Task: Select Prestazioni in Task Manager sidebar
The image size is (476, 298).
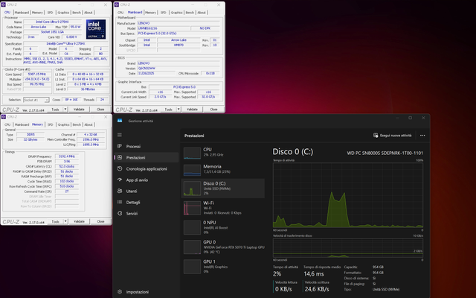Action: point(147,157)
